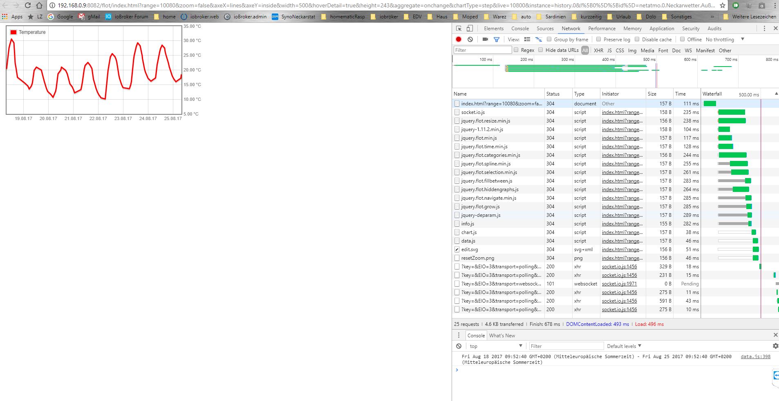The width and height of the screenshot is (779, 401).
Task: Toggle the network filter funnel icon
Action: click(x=497, y=40)
